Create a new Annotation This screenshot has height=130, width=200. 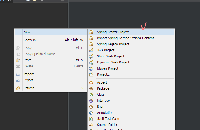tap(131, 113)
